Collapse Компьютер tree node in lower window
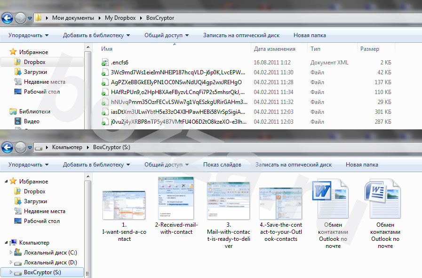This screenshot has height=278, width=422. point(6,243)
